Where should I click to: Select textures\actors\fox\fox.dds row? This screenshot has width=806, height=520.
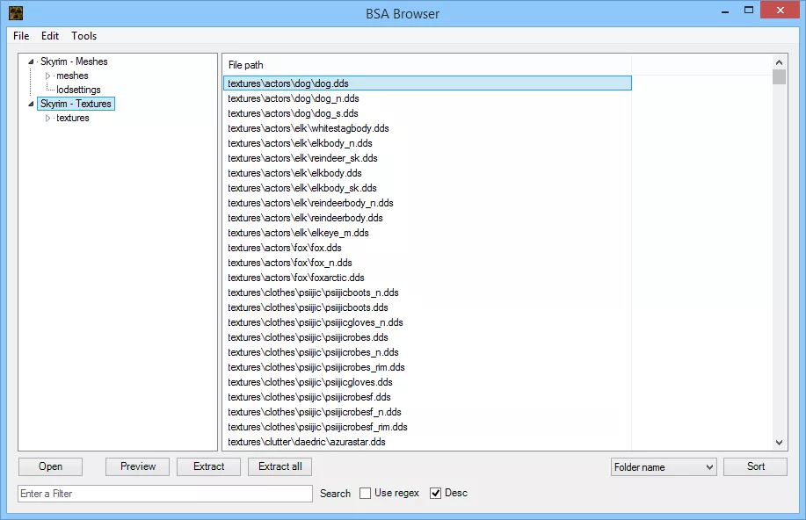[x=427, y=247]
